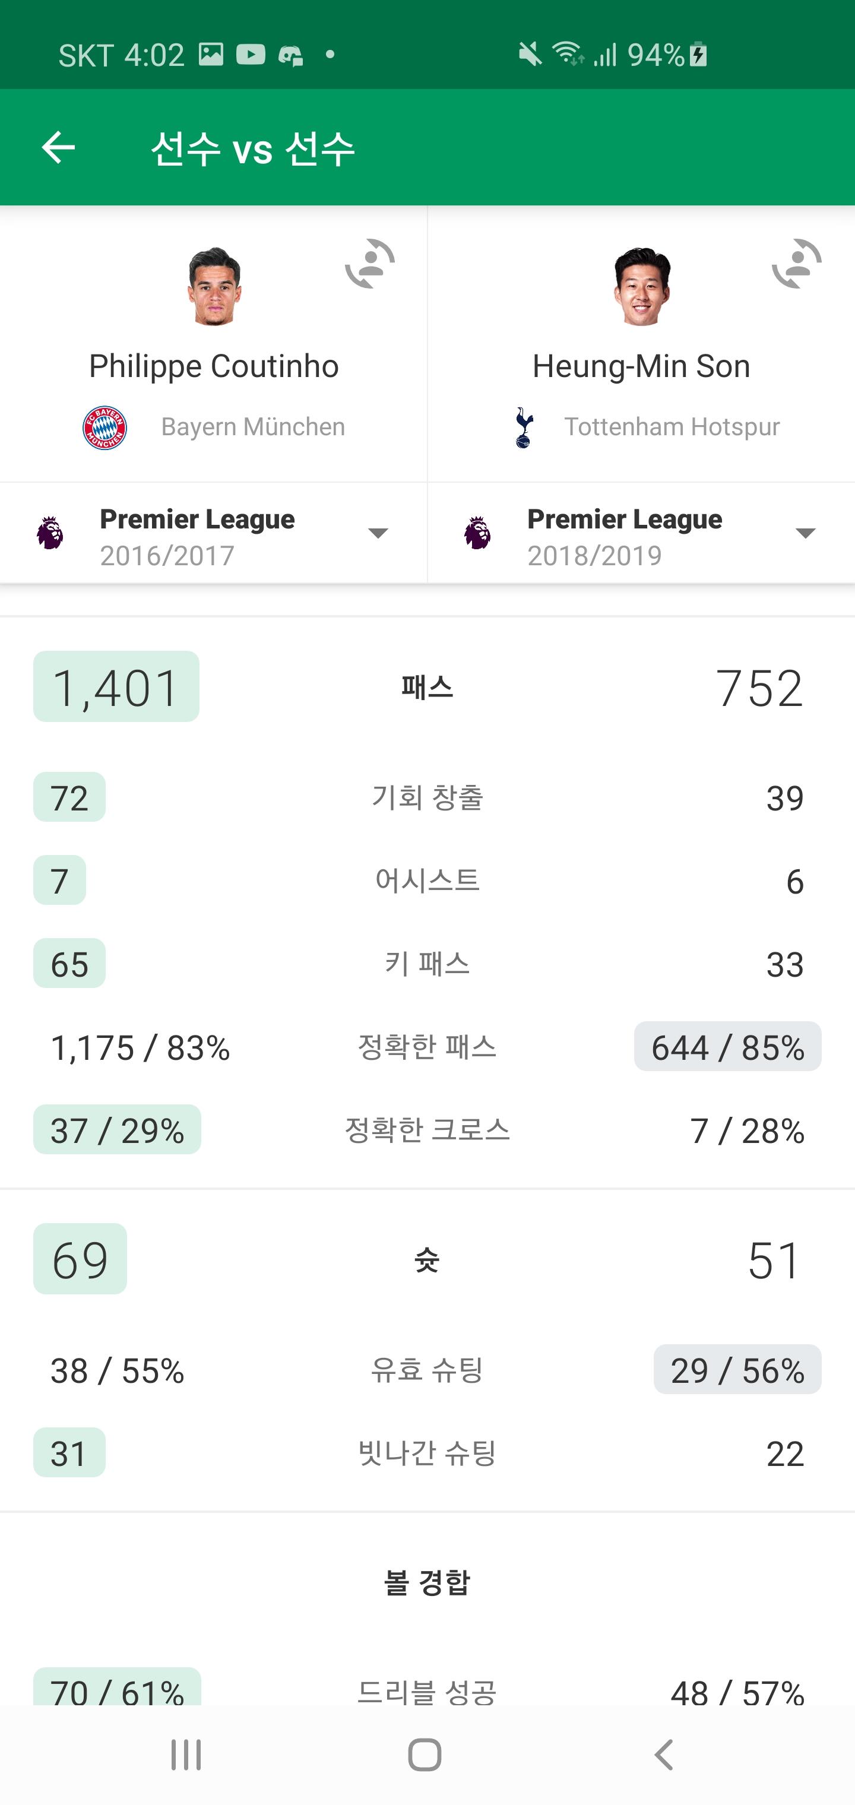Tap Heung-Min Son's player photo
855x1805 pixels.
point(641,287)
